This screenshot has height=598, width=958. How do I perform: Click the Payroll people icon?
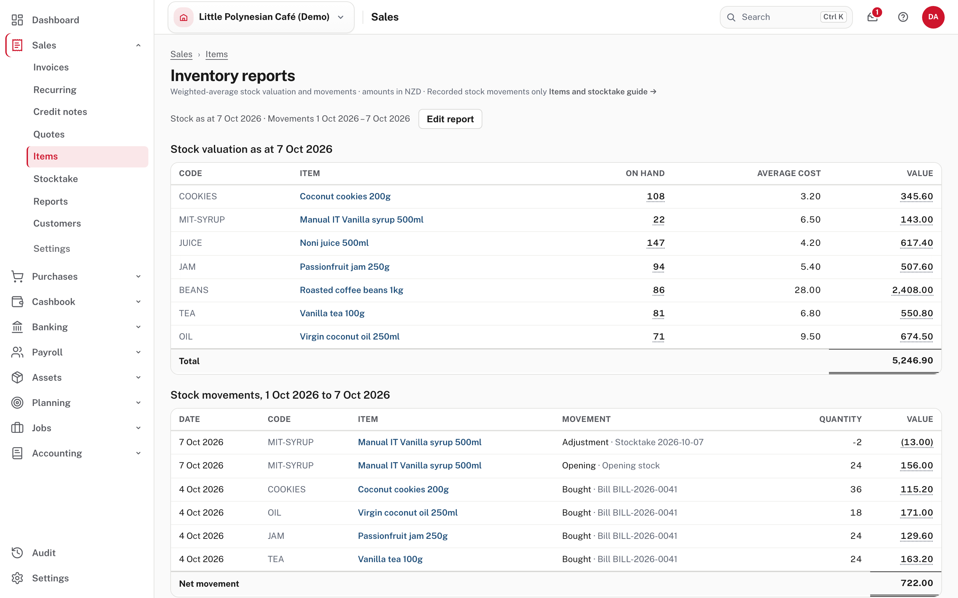point(17,352)
